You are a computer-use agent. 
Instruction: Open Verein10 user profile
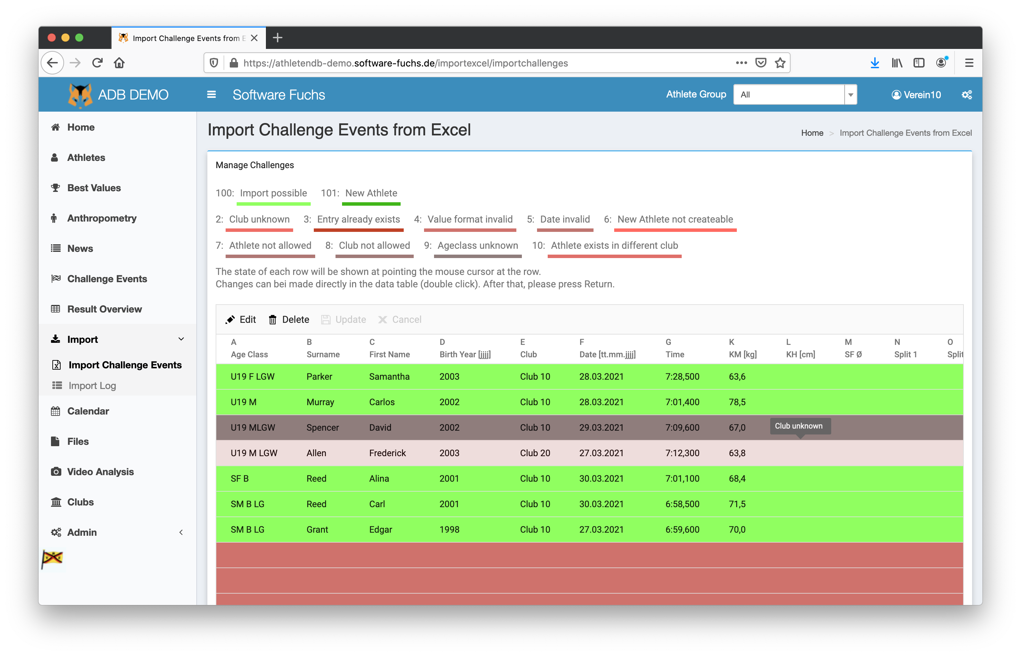pos(916,94)
